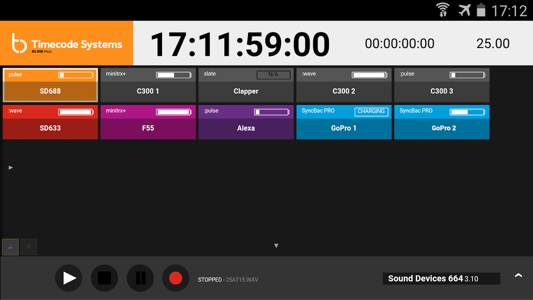Open the GoPro 1 SyncBac tile

[344, 122]
